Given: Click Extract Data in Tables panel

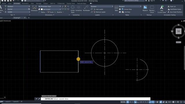Looking at the screenshot, I should tap(127, 9).
